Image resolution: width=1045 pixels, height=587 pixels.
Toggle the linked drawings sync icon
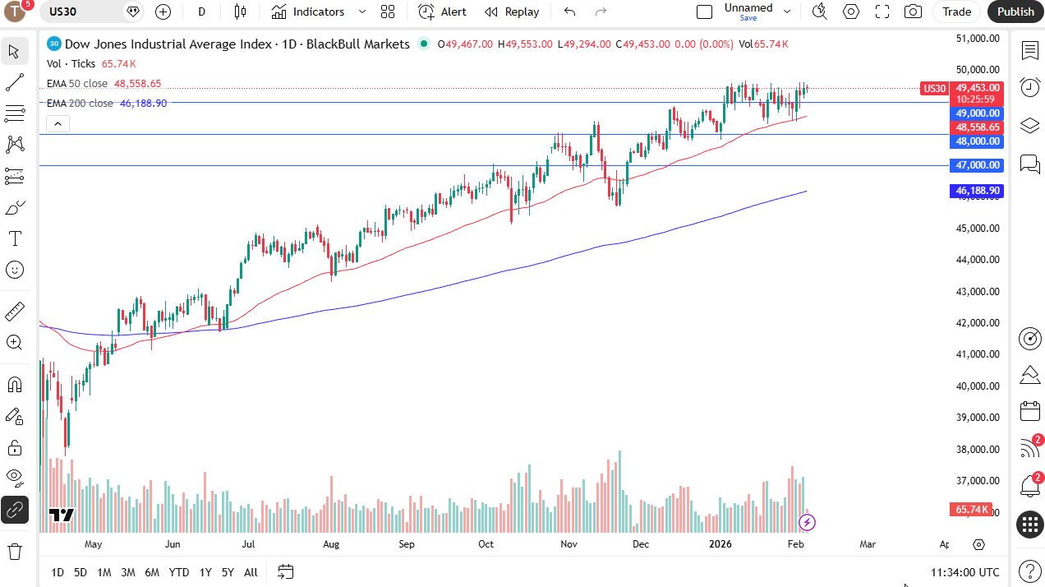[x=14, y=510]
